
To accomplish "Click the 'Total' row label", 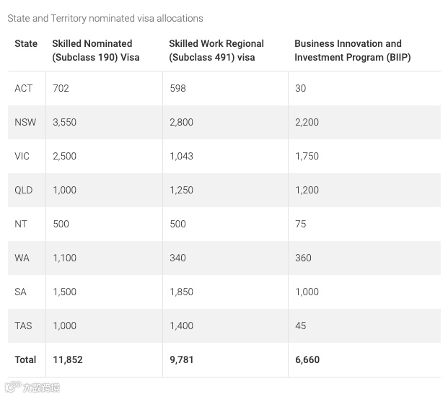I will [26, 359].
